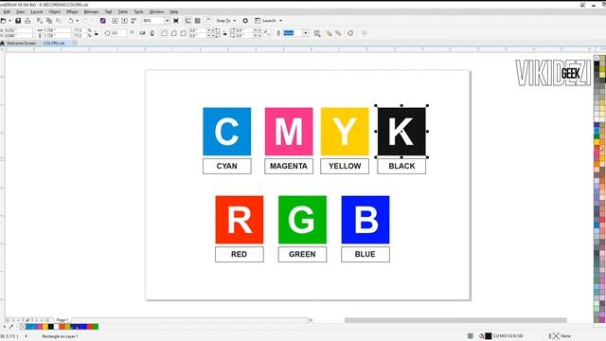
Task: Select the round corner icon
Action: pos(164,33)
